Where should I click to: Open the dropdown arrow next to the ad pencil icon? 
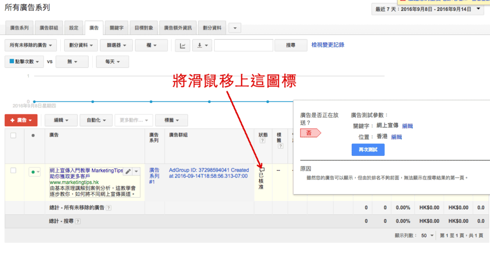click(136, 172)
